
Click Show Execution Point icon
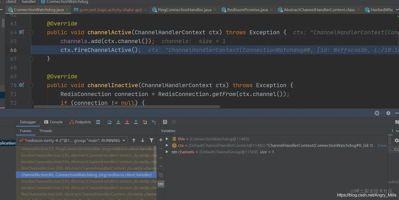[98, 122]
